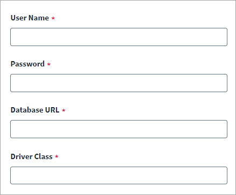Click the Database URL label

pos(35,110)
